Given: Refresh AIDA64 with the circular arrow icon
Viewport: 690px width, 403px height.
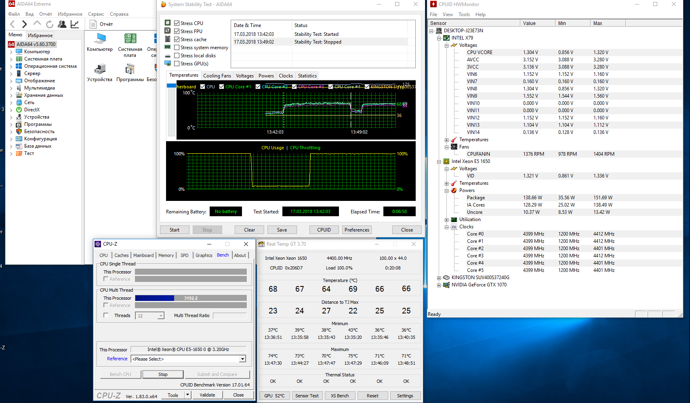Looking at the screenshot, I should (50, 24).
